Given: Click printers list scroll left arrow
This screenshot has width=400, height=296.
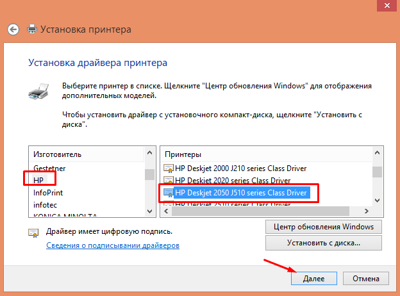Looking at the screenshot, I should [x=166, y=211].
